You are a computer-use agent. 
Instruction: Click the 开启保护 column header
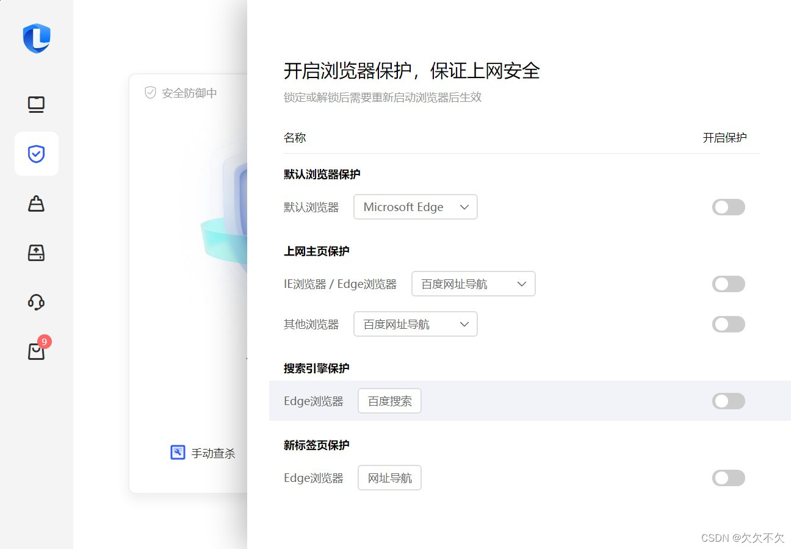click(724, 138)
